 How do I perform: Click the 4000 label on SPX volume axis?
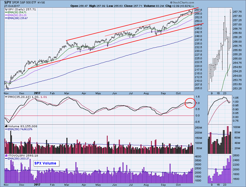(x=198, y=157)
